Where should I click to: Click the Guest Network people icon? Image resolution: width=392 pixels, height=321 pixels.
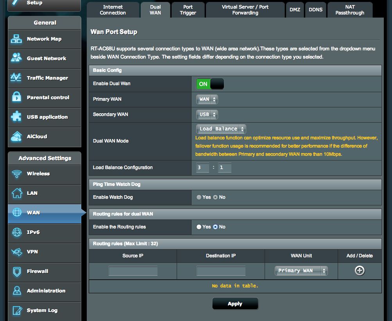click(x=16, y=58)
